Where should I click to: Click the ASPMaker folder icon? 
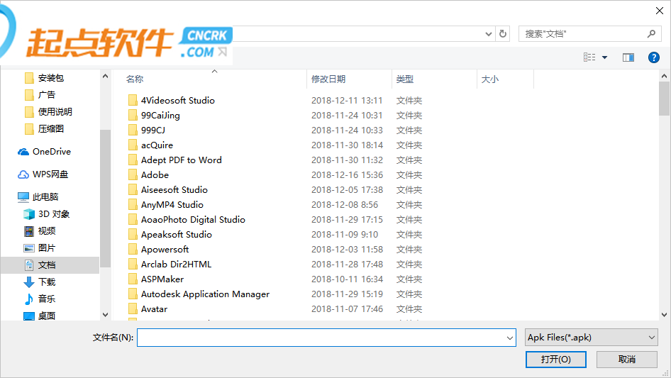coord(133,279)
